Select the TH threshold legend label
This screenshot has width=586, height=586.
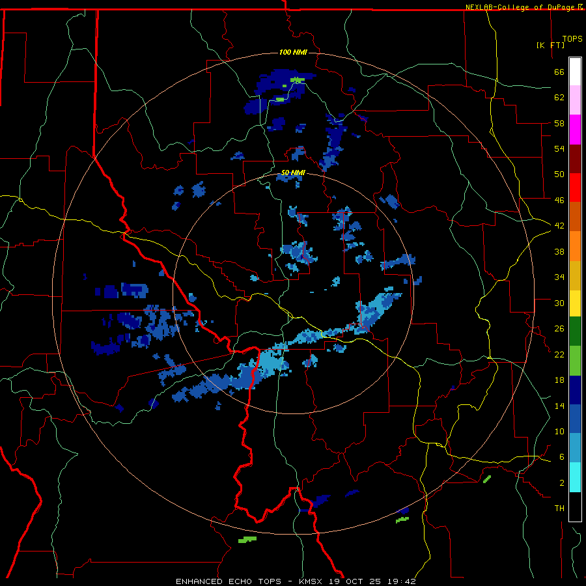[x=559, y=509]
